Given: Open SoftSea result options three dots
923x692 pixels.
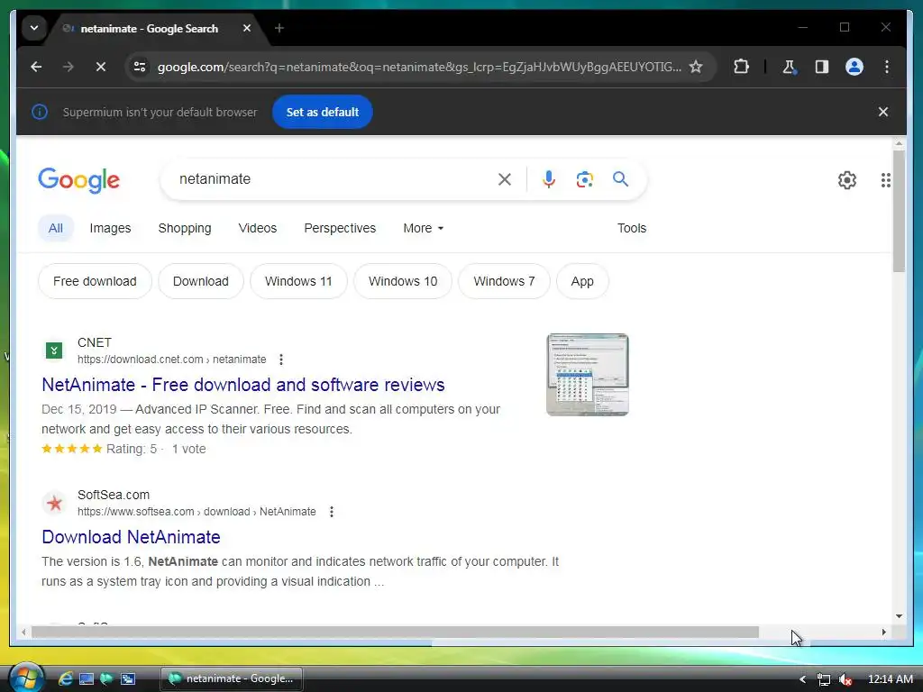Looking at the screenshot, I should click(x=332, y=512).
